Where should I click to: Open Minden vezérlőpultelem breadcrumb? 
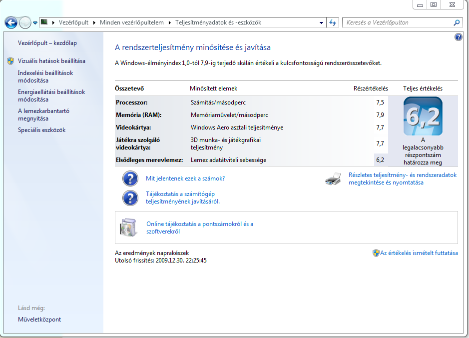click(131, 22)
